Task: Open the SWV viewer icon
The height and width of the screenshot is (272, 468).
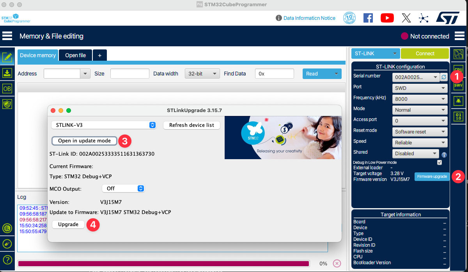Action: [458, 85]
